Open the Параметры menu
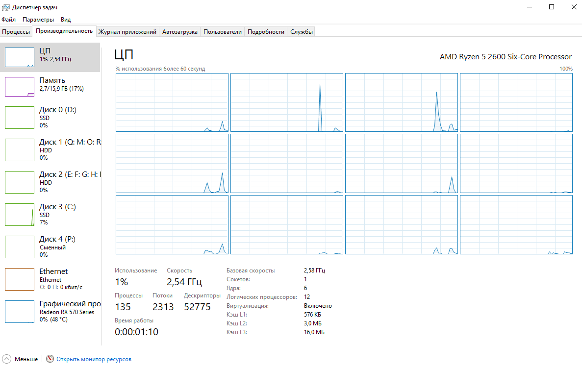Viewport: 582px width, 369px height. pos(38,19)
